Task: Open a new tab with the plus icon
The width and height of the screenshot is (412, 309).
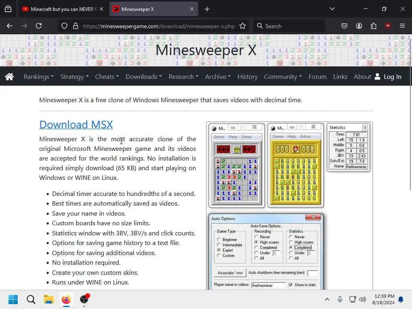Action: coord(207,9)
